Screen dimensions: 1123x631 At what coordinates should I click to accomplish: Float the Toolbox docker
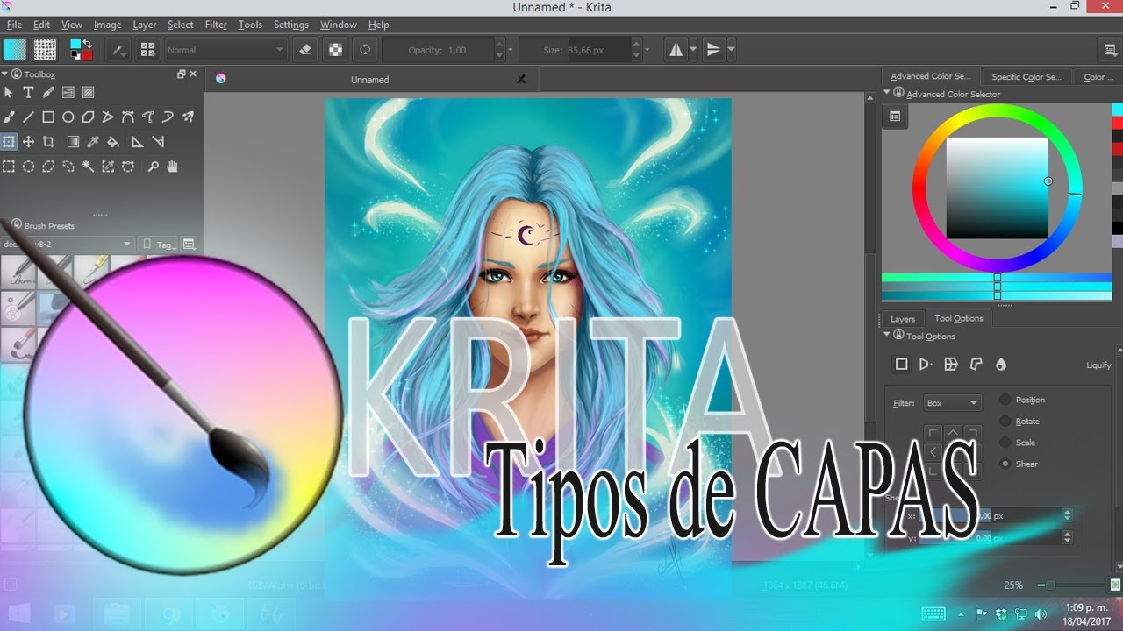click(181, 74)
